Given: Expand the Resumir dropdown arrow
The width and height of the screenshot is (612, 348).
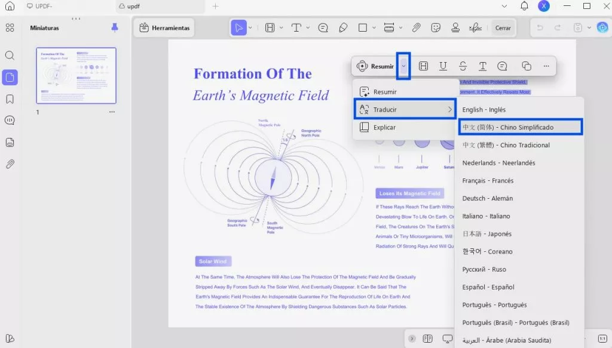Looking at the screenshot, I should pos(403,66).
